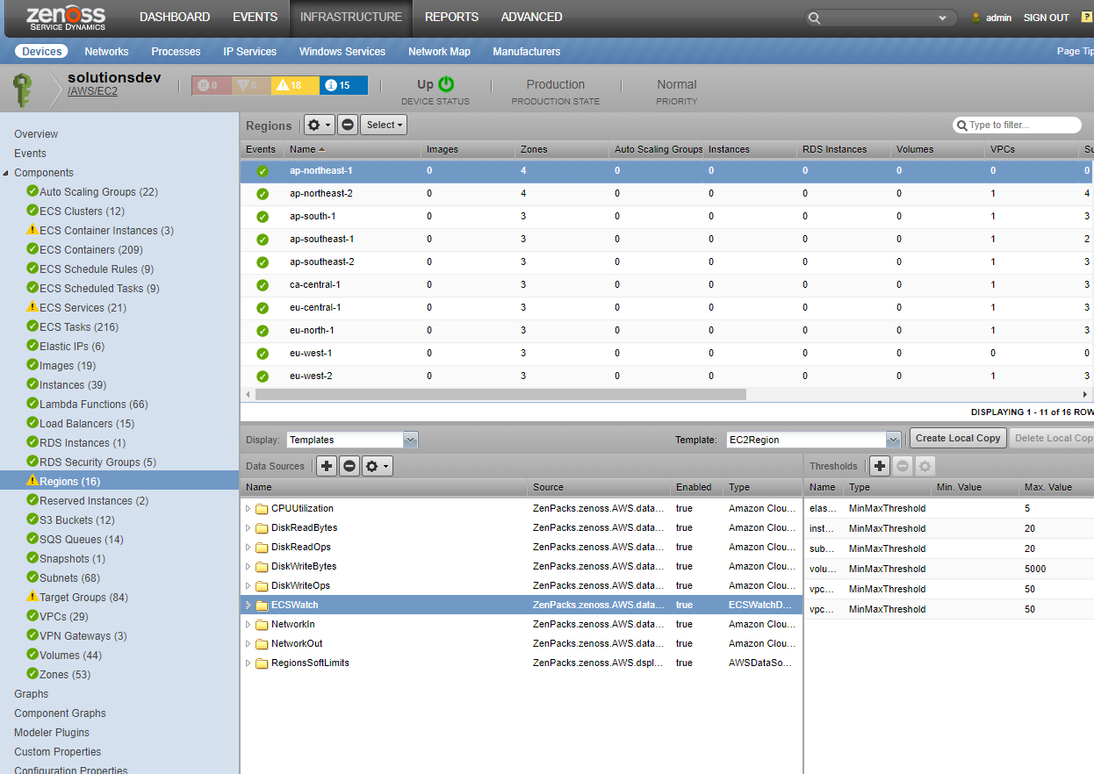Open the /AWS/EC2 device class link
1094x774 pixels.
click(92, 91)
